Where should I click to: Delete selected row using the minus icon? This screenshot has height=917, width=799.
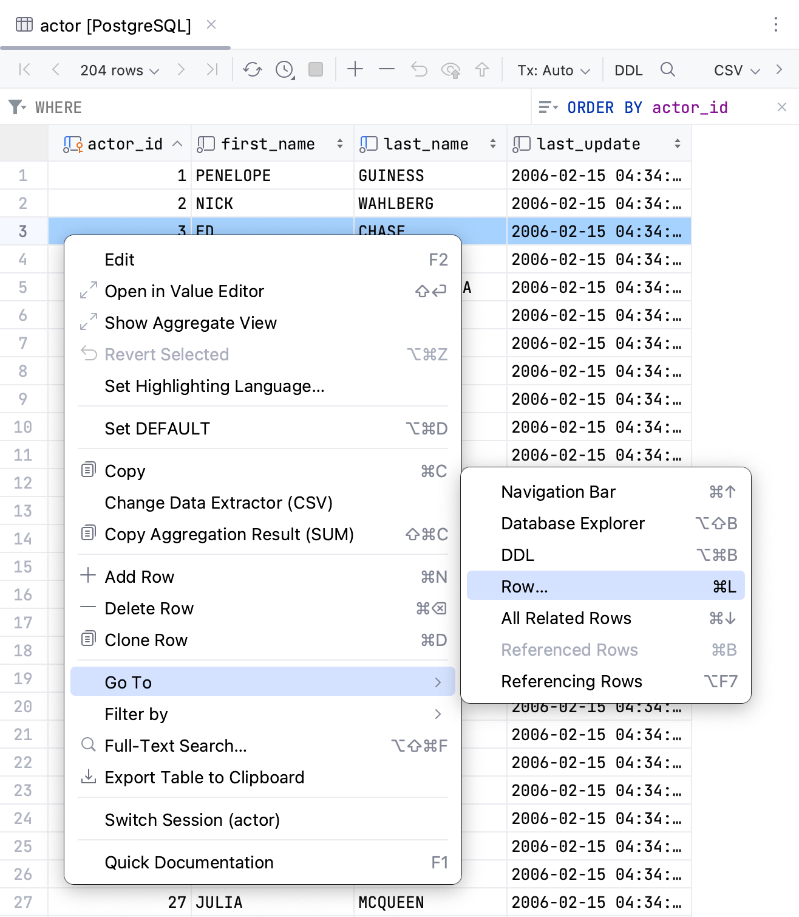[x=386, y=69]
